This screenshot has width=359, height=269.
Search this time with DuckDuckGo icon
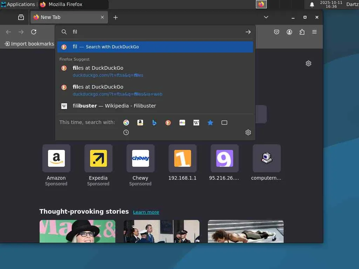168,123
